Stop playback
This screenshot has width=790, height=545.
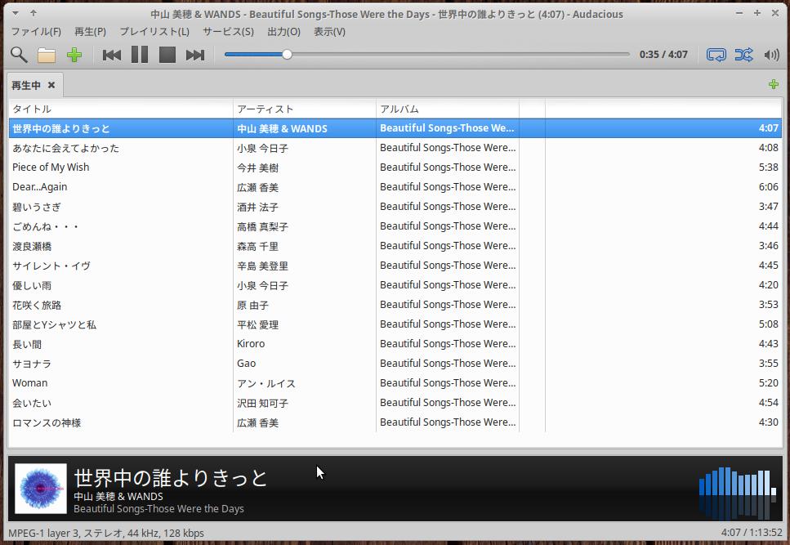pos(167,55)
